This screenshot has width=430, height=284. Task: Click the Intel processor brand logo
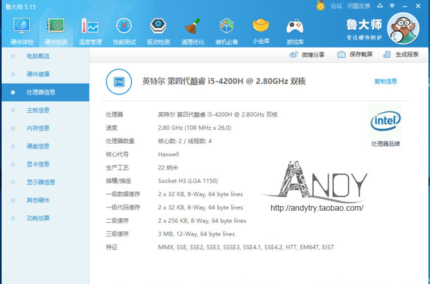coord(386,121)
